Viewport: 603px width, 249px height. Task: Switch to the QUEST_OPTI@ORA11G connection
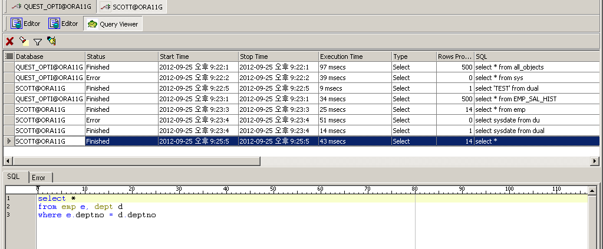click(x=48, y=7)
